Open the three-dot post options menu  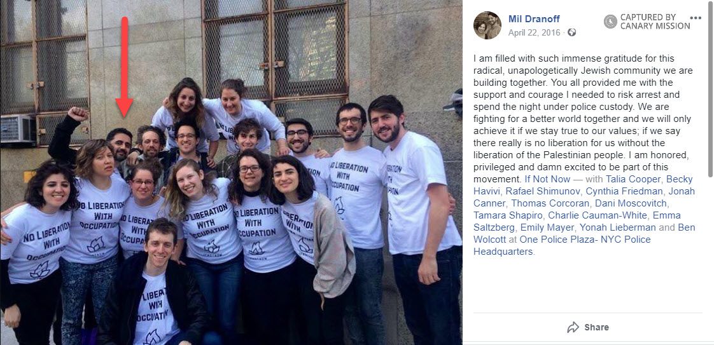[696, 18]
